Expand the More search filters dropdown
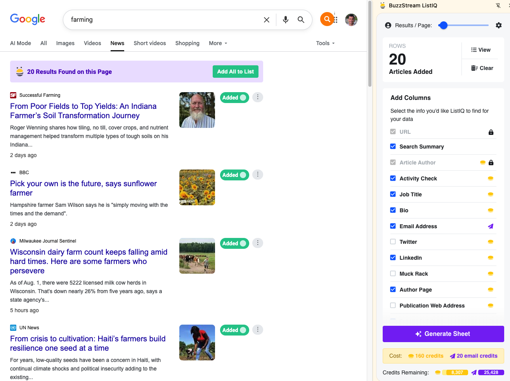 tap(218, 43)
